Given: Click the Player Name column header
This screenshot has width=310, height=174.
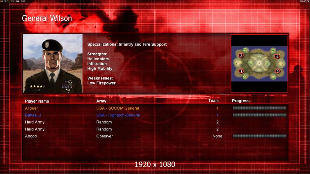Looking at the screenshot, I should pos(37,101).
